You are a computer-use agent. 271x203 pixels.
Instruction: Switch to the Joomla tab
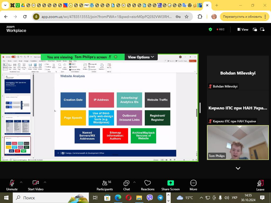coord(12,5)
